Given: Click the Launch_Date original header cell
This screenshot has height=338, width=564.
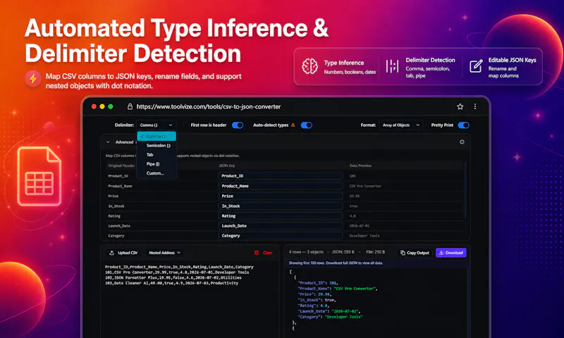Looking at the screenshot, I should (x=119, y=226).
